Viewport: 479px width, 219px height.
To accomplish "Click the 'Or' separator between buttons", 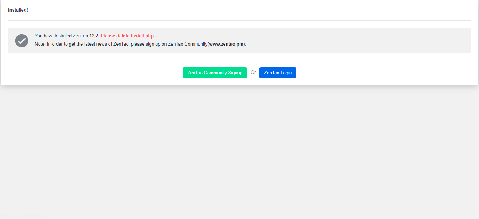I will (253, 73).
